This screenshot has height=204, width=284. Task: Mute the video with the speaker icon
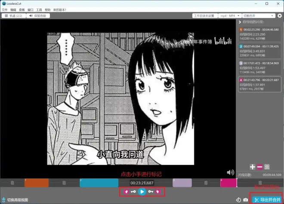coord(230,172)
